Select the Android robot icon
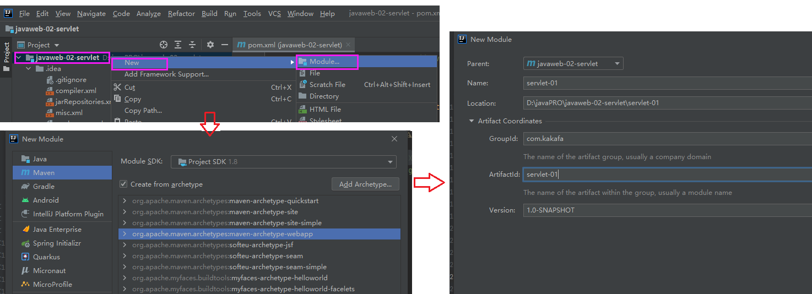The image size is (812, 294). tap(25, 200)
